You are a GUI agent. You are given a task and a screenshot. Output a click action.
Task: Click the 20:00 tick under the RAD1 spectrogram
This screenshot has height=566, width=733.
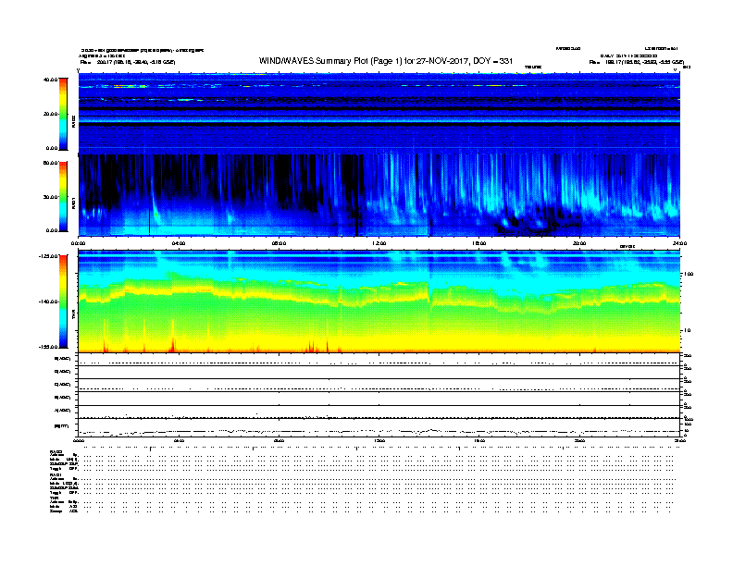click(x=579, y=243)
